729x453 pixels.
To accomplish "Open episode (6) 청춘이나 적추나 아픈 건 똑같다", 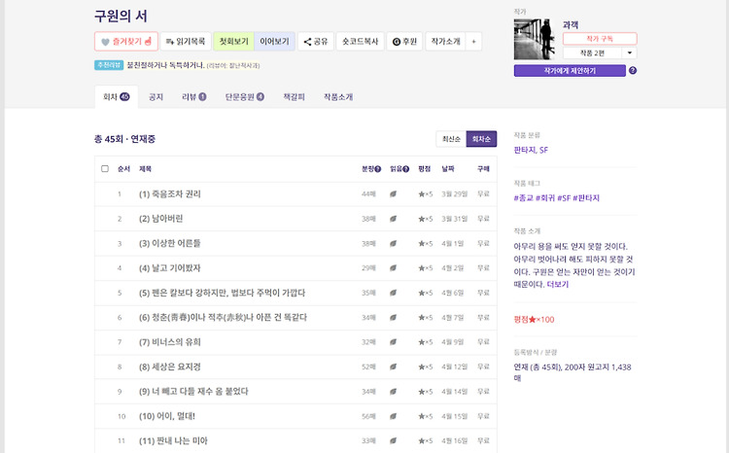I will (224, 317).
